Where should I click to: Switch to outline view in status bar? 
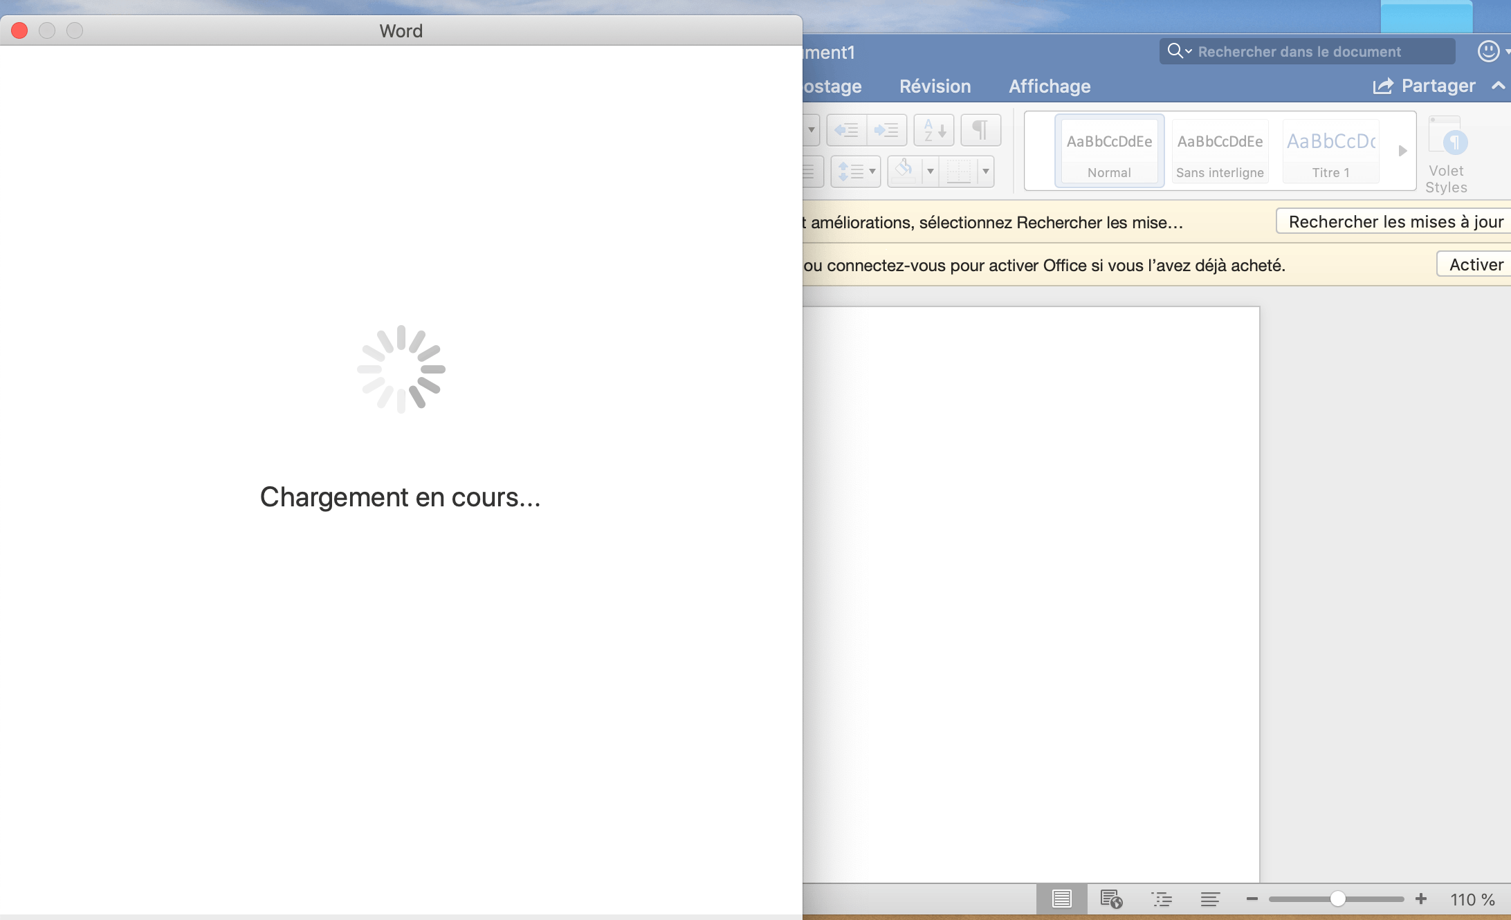(x=1162, y=899)
